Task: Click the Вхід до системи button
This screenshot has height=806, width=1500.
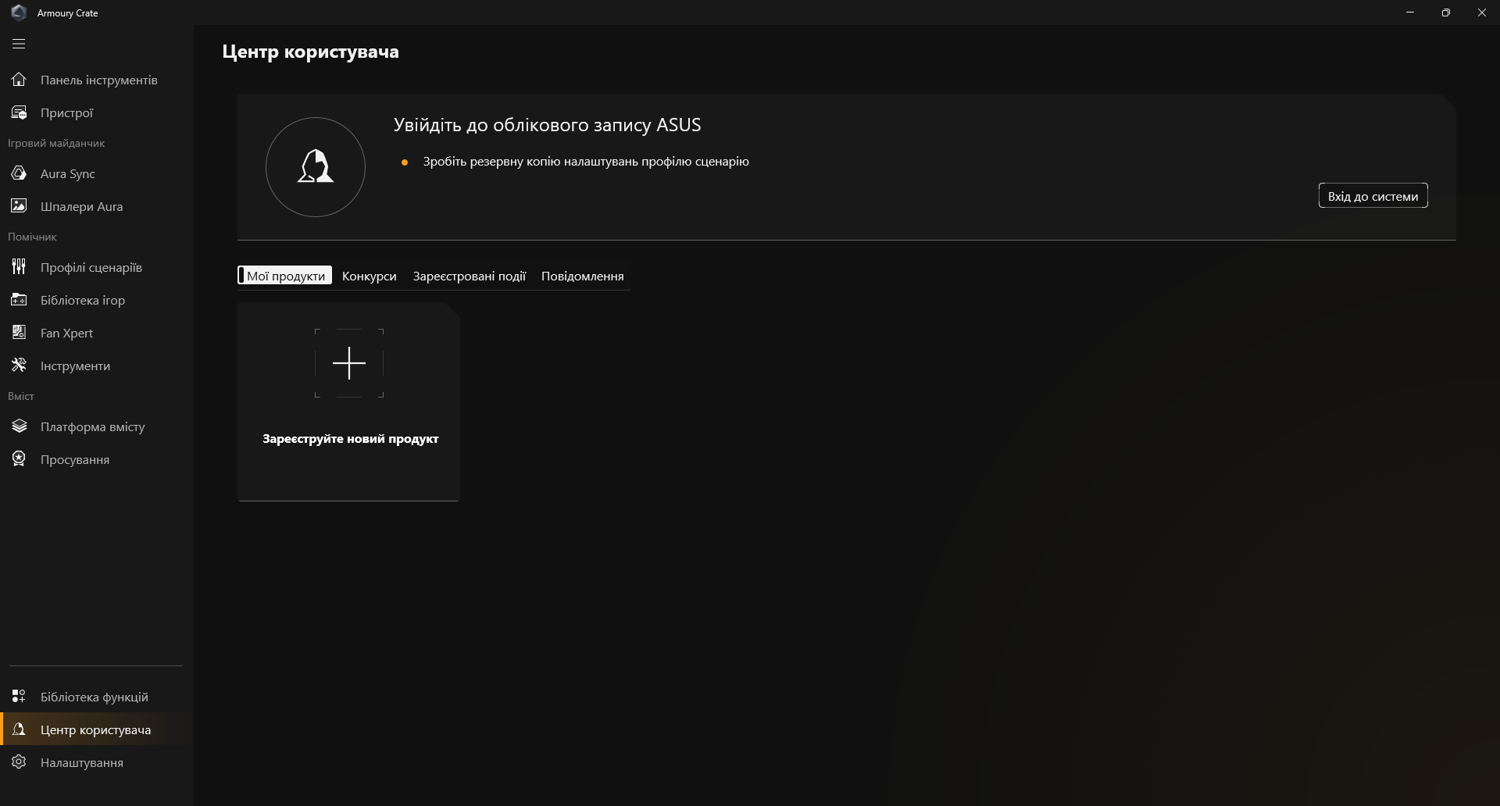Action: pos(1373,196)
